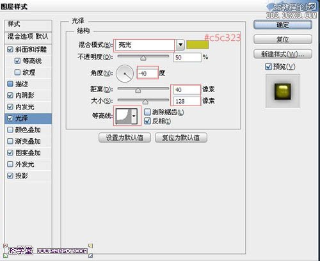The image size is (320, 261).
Task: Toggle the 斜面和浮雕 checkbox
Action: coord(10,49)
